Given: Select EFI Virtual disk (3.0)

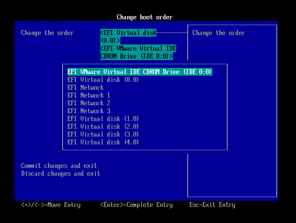Looking at the screenshot, I should [103, 134].
